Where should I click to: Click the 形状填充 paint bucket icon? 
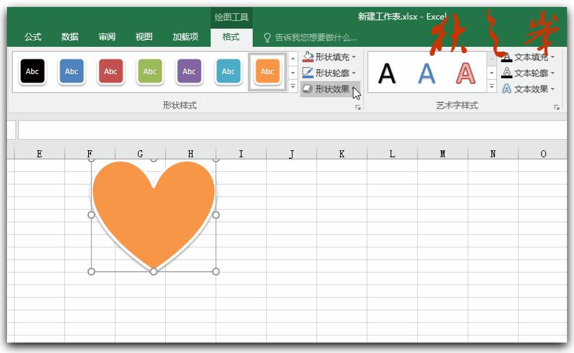coord(308,57)
